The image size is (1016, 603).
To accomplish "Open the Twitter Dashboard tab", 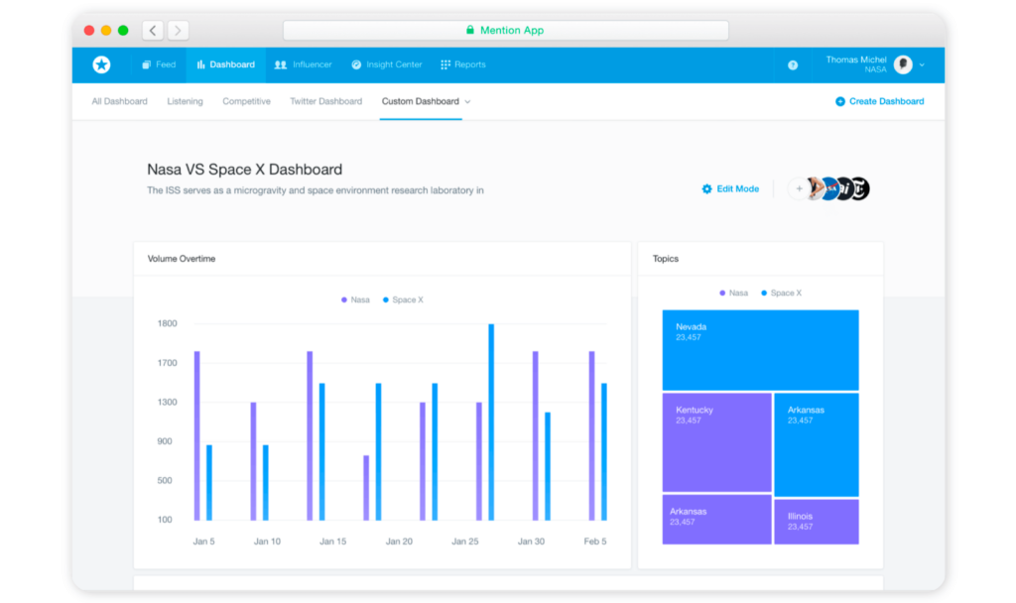I will 325,101.
